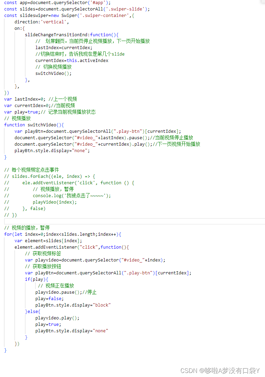265x377 pixels.
Task: Click the "if(play){" condition line
Action: point(37,279)
